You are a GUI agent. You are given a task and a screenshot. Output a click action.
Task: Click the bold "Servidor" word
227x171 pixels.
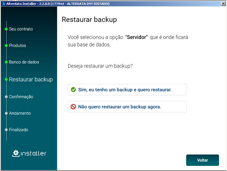coord(136,37)
